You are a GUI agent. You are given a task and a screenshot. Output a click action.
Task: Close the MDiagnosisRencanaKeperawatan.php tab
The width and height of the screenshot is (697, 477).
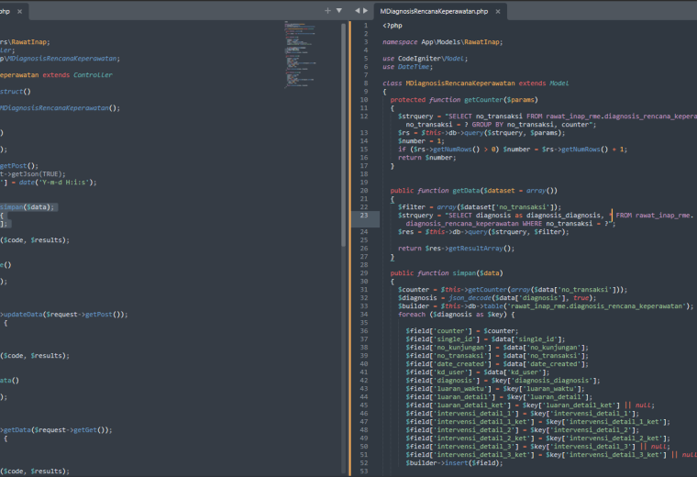pos(498,12)
